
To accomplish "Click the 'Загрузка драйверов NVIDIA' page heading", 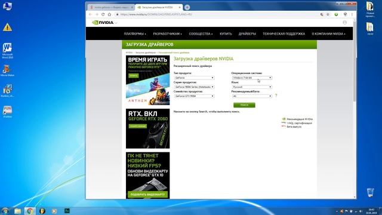I will (x=204, y=59).
